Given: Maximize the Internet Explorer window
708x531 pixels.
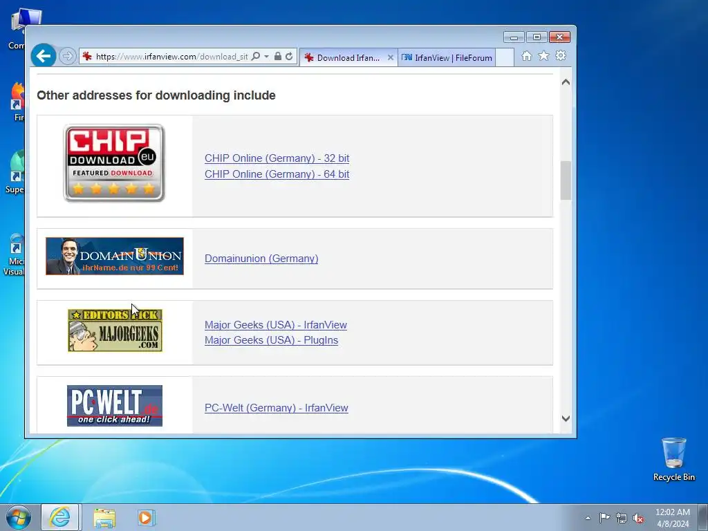Looking at the screenshot, I should [x=537, y=37].
